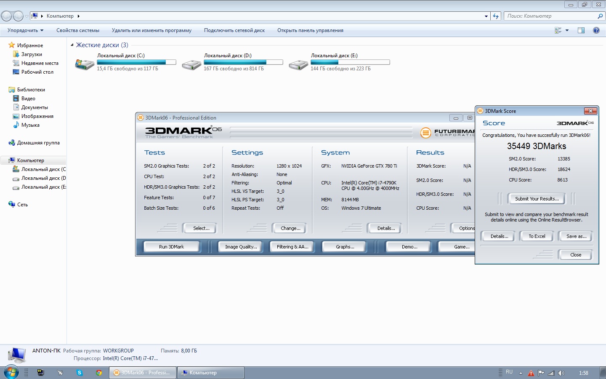Toggle the preview pane icon

tap(581, 30)
